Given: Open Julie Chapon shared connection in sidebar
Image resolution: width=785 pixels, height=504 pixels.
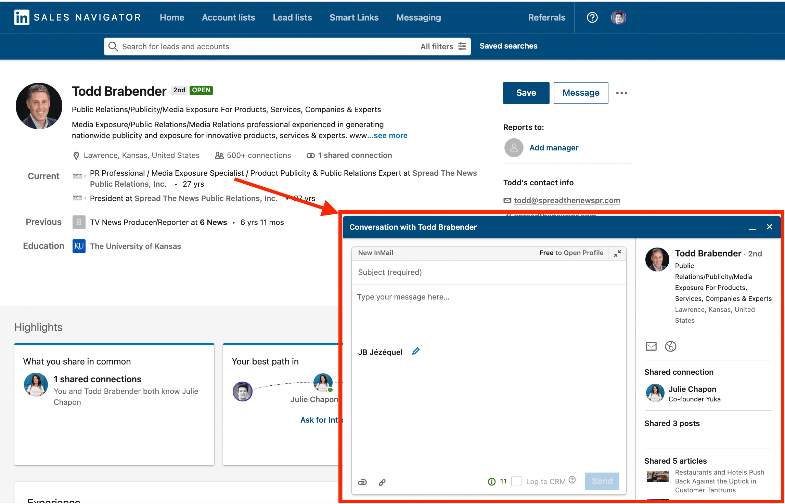Looking at the screenshot, I should coord(692,389).
